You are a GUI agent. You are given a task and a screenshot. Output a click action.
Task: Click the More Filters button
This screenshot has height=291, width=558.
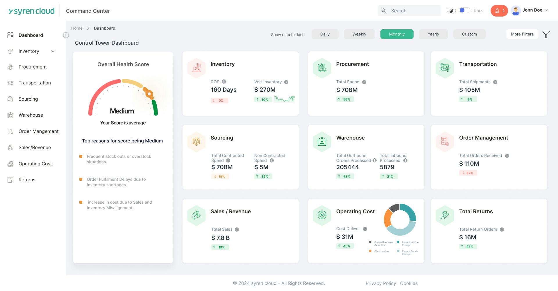522,34
